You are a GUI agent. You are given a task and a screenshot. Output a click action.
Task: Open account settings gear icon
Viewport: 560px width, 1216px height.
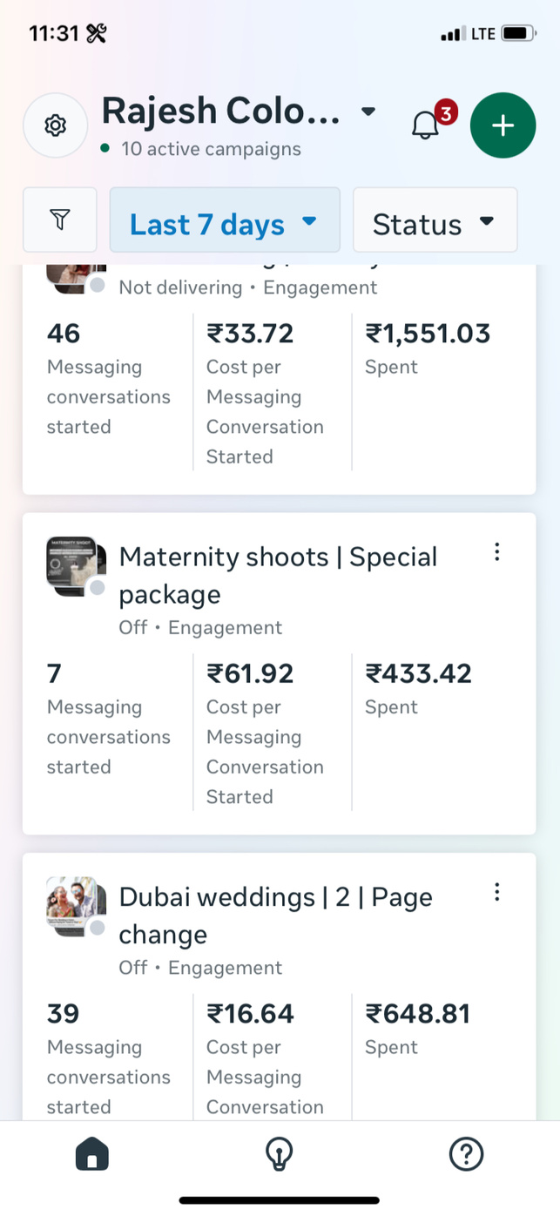click(55, 125)
